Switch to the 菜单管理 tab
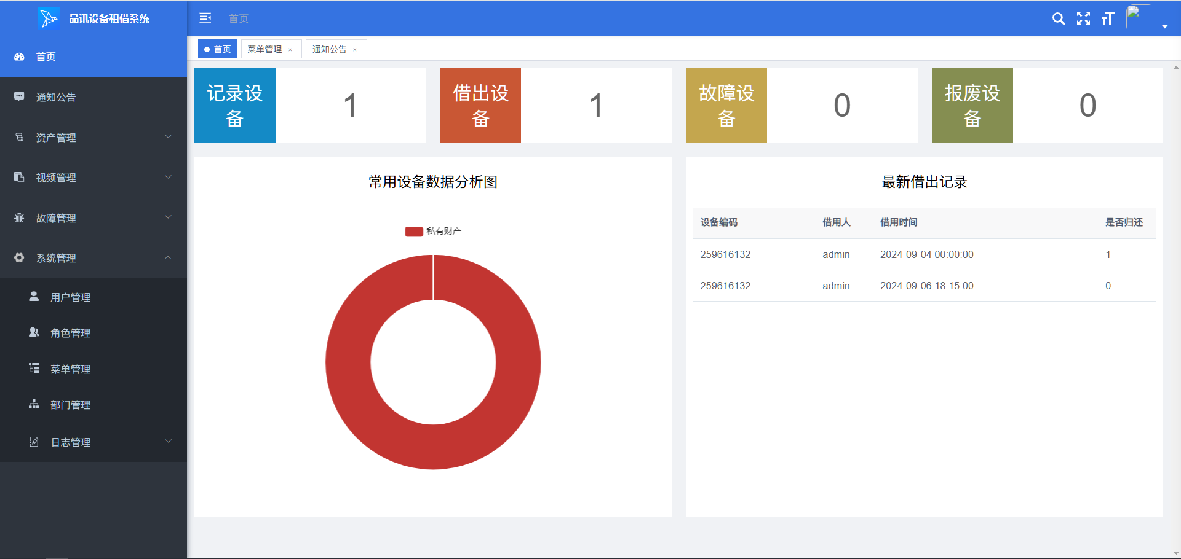Image resolution: width=1181 pixels, height=559 pixels. click(x=271, y=49)
